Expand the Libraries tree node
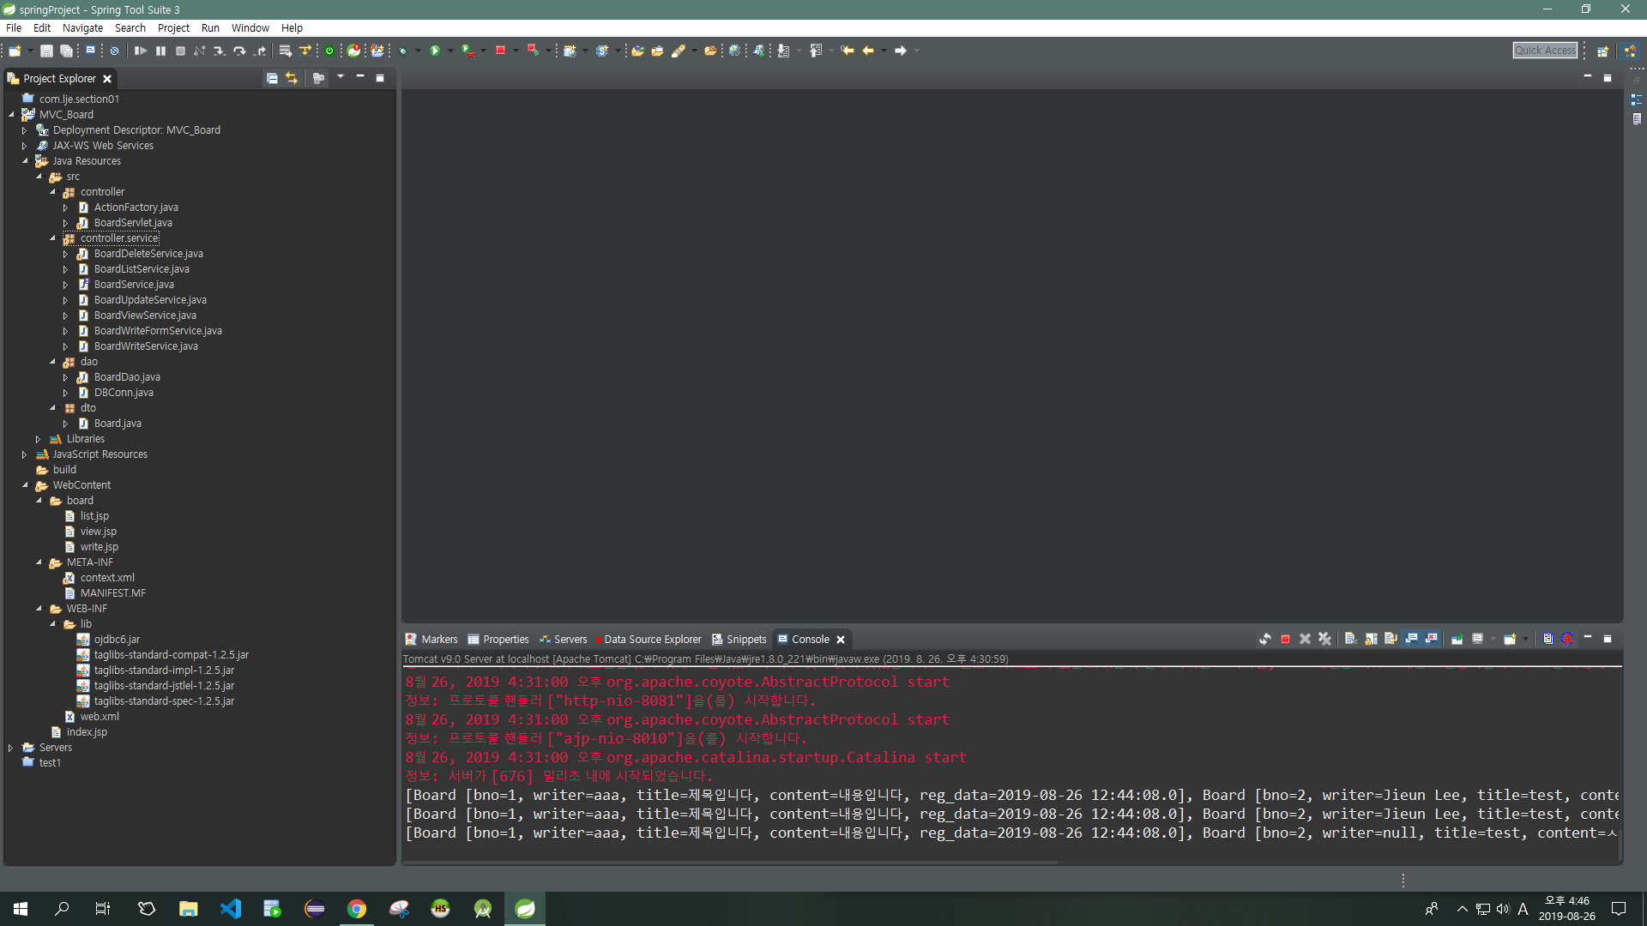The height and width of the screenshot is (926, 1647). click(38, 439)
